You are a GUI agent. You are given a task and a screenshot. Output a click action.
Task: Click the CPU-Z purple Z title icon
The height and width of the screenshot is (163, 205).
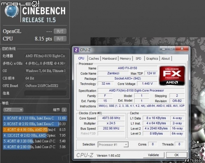[76, 50]
